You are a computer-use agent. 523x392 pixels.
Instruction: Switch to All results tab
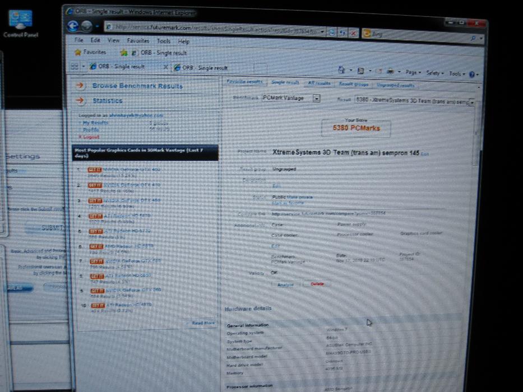click(319, 83)
